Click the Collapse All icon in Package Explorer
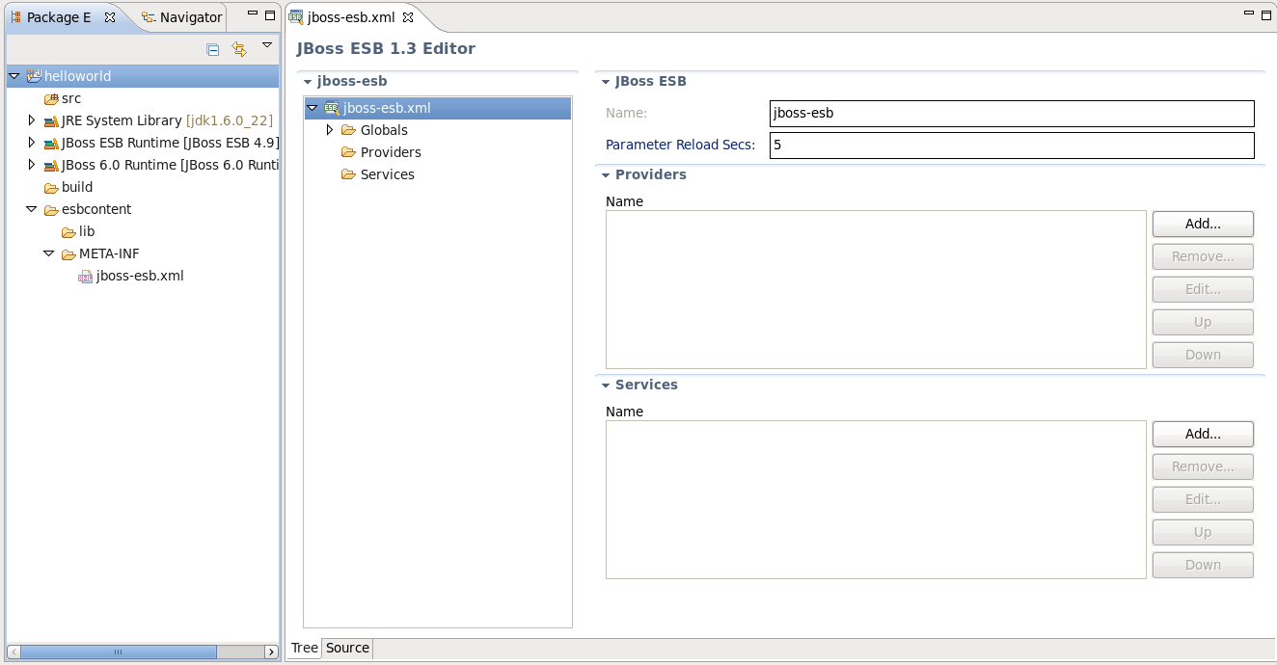This screenshot has width=1277, height=665. (213, 49)
